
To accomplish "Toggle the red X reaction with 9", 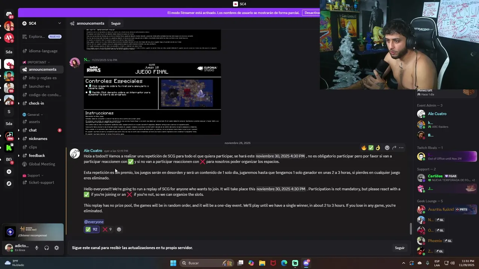I will [x=107, y=229].
